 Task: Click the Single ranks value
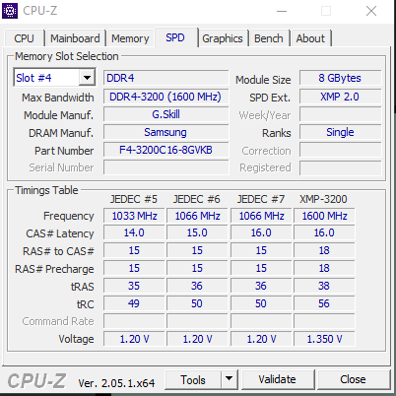340,132
